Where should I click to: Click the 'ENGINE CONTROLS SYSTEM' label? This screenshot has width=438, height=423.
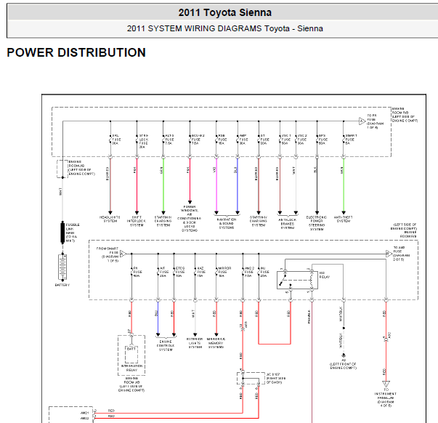click(x=166, y=345)
